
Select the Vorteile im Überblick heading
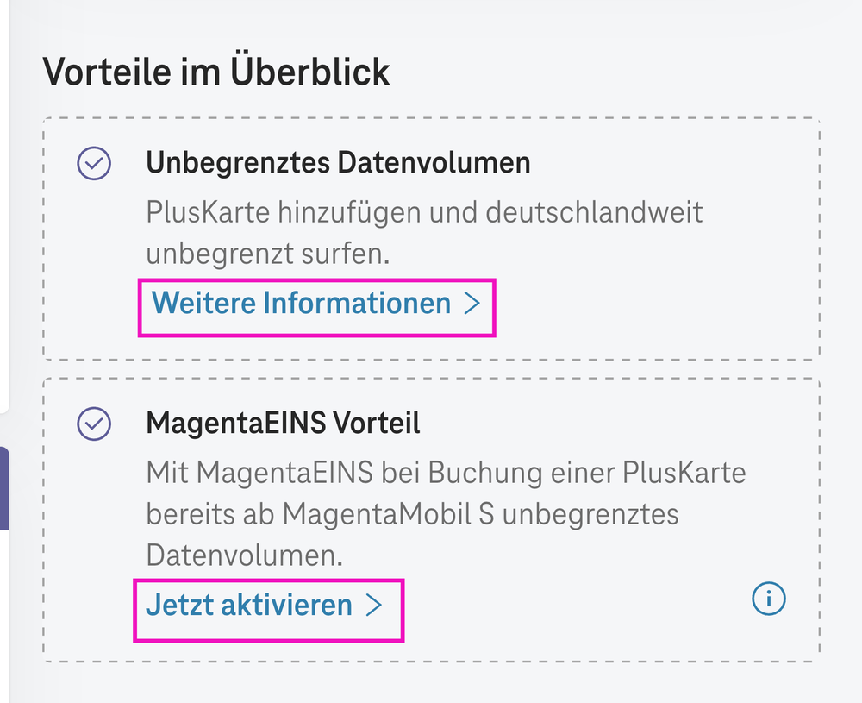(x=216, y=71)
